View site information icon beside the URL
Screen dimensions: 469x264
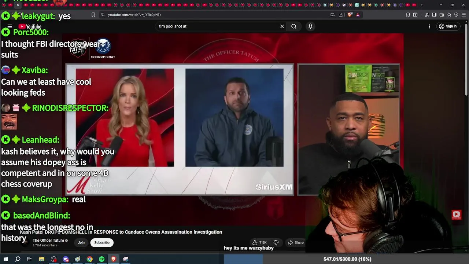point(103,15)
